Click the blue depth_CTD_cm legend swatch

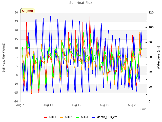[93, 117]
